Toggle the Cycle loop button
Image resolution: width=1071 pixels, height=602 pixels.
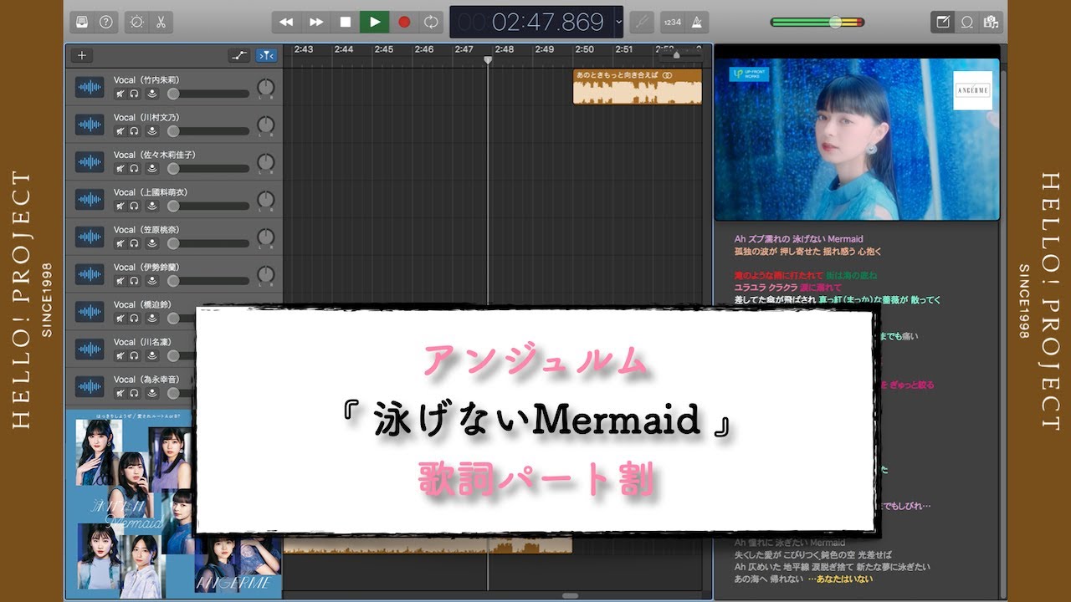point(432,22)
